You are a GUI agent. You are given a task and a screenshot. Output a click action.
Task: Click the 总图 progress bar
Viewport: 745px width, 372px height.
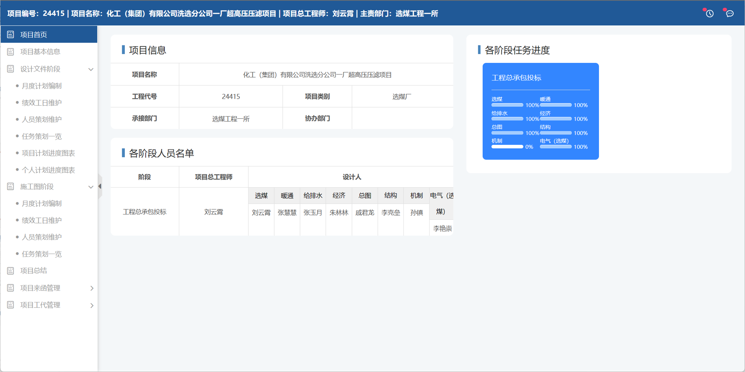[507, 133]
